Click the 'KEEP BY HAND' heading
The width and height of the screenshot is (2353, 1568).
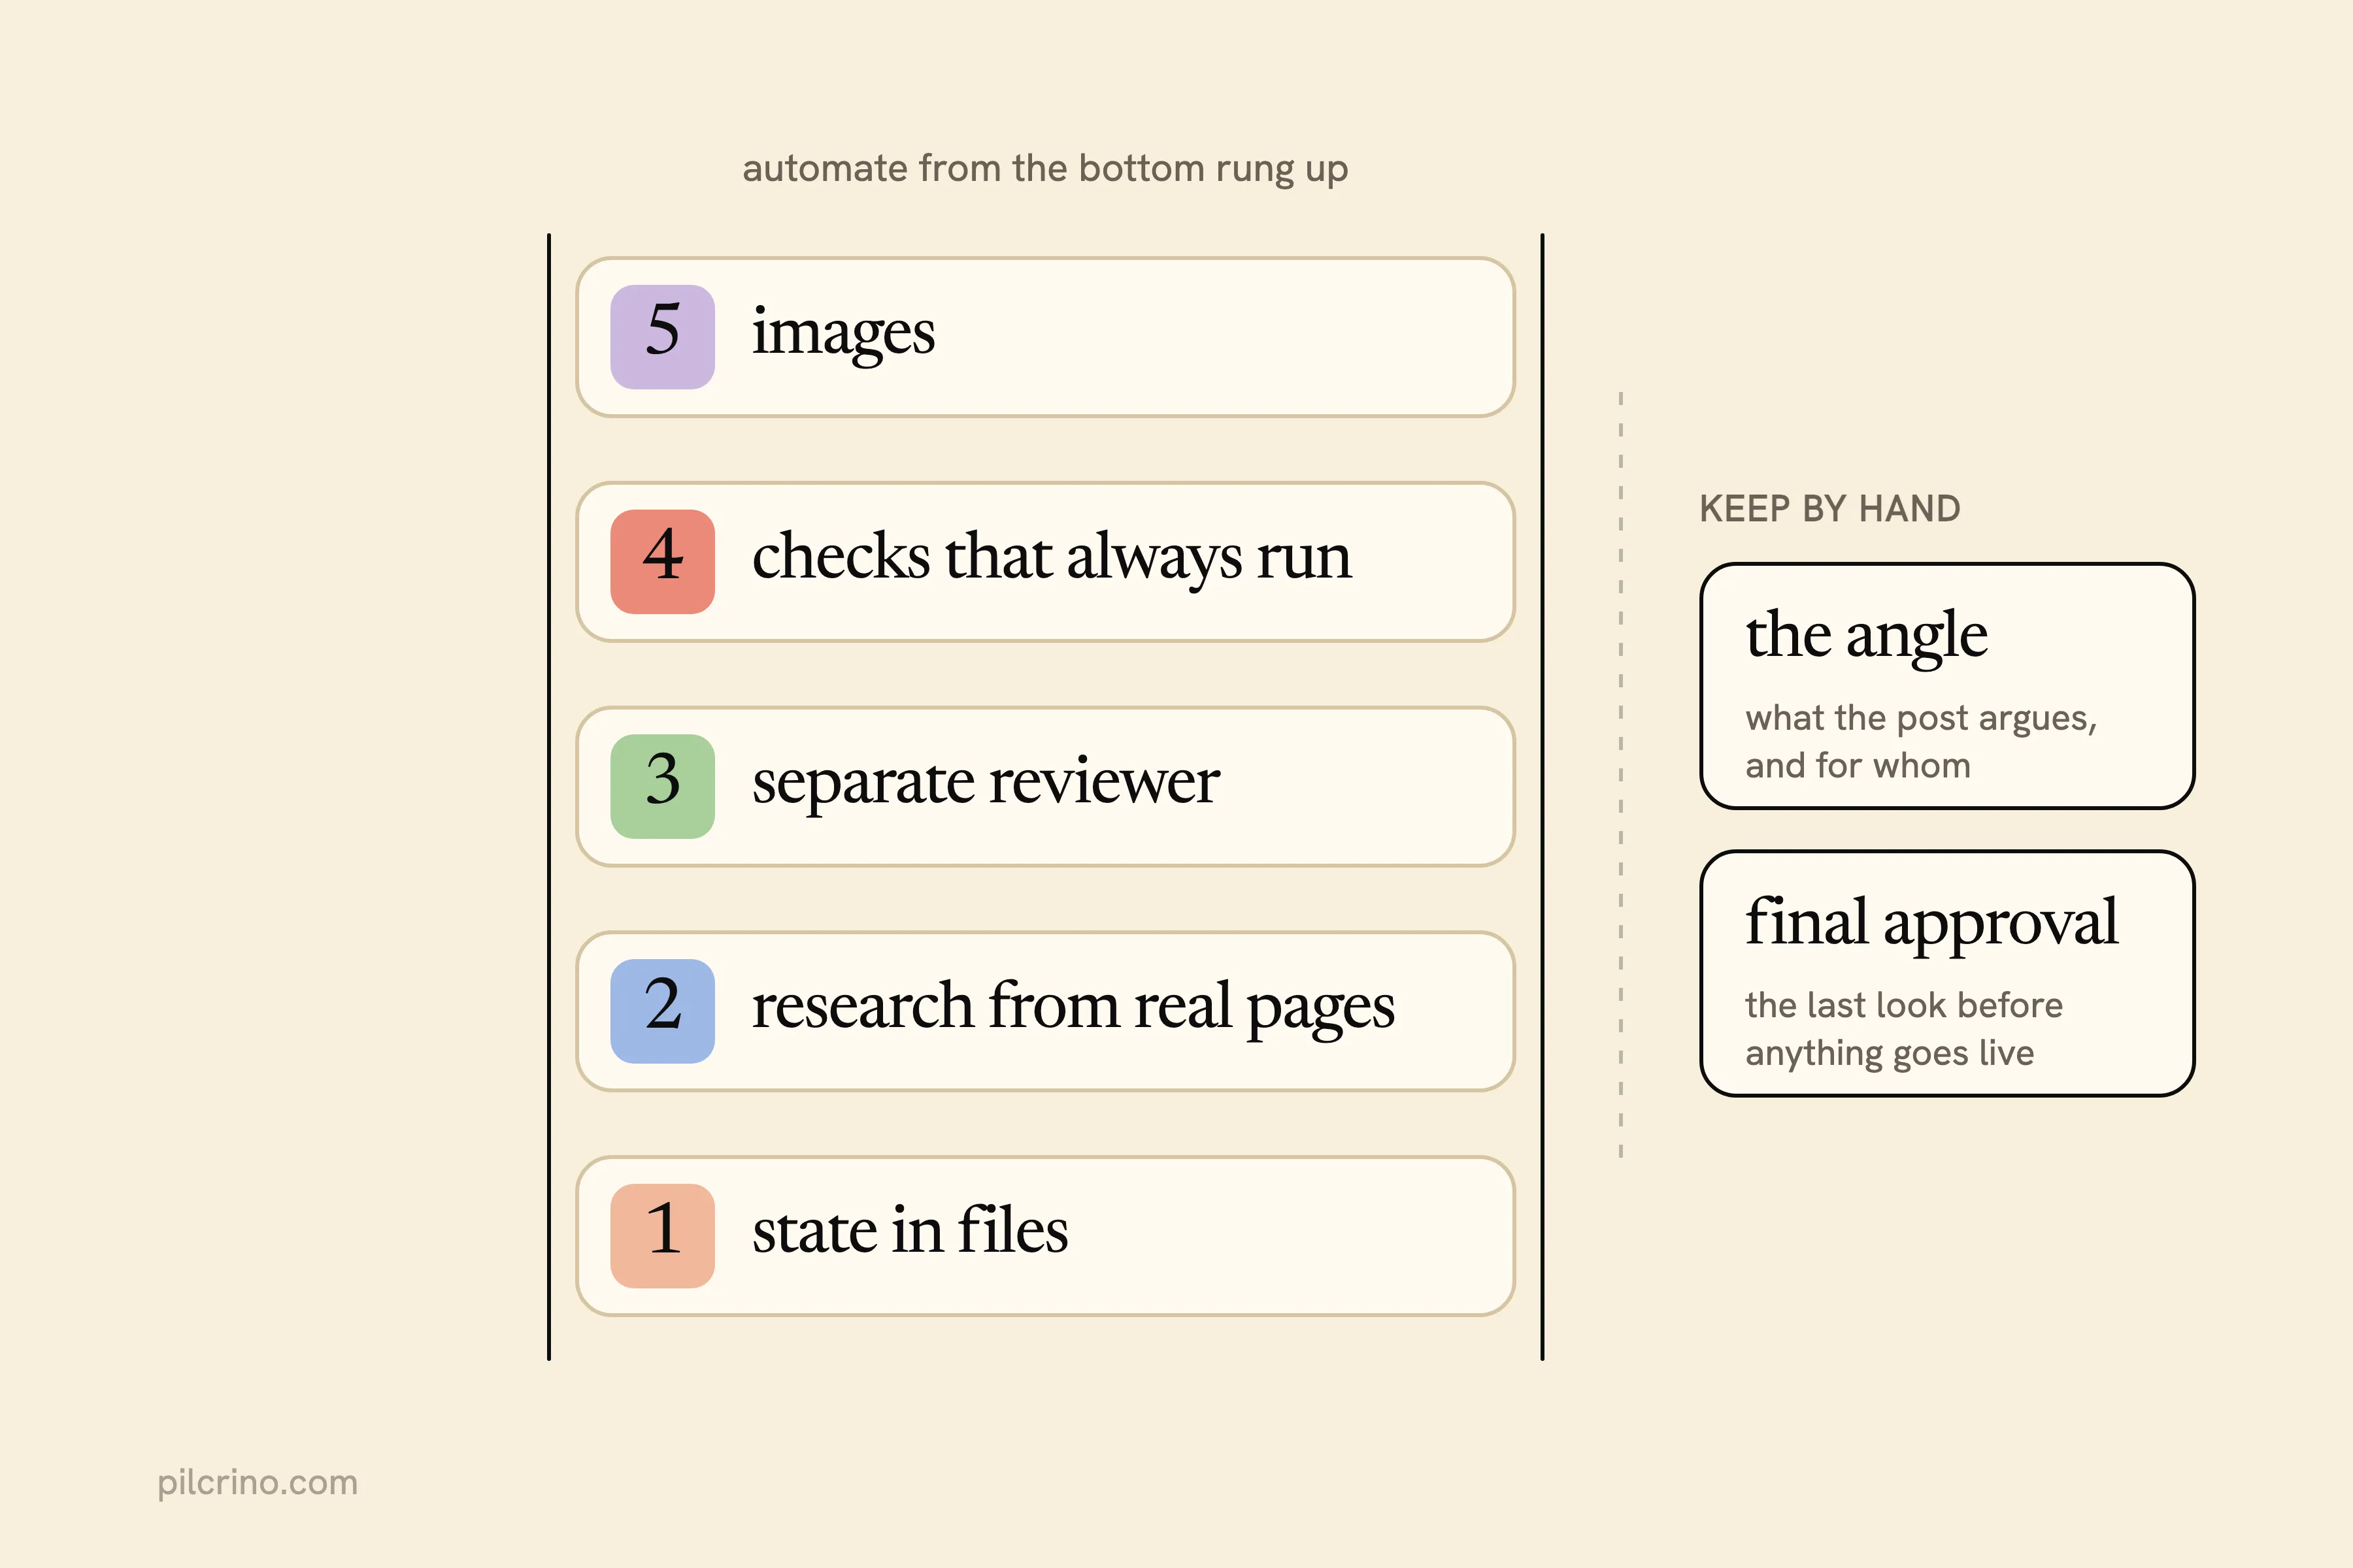(1829, 509)
